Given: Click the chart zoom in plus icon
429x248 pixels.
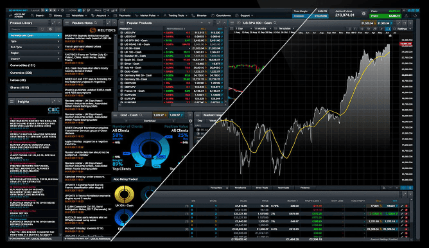Looking at the screenshot, I should coord(397,188).
